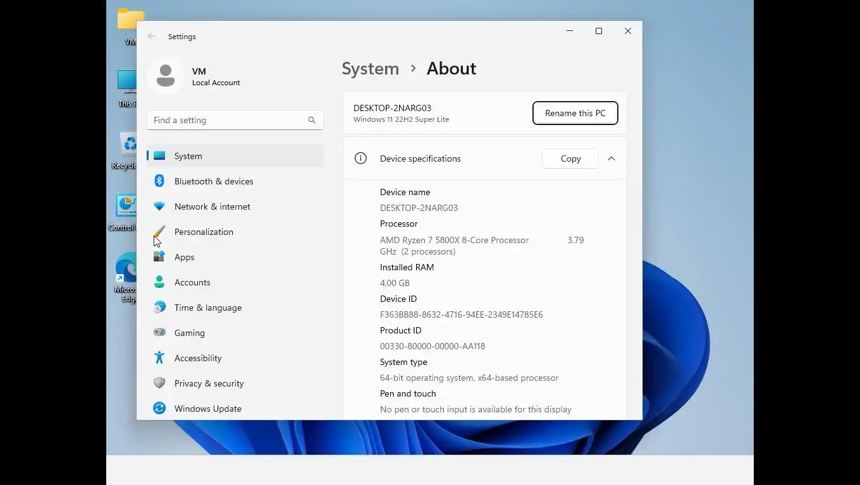
Task: Select the Recycle Bin desktop icon
Action: [125, 152]
